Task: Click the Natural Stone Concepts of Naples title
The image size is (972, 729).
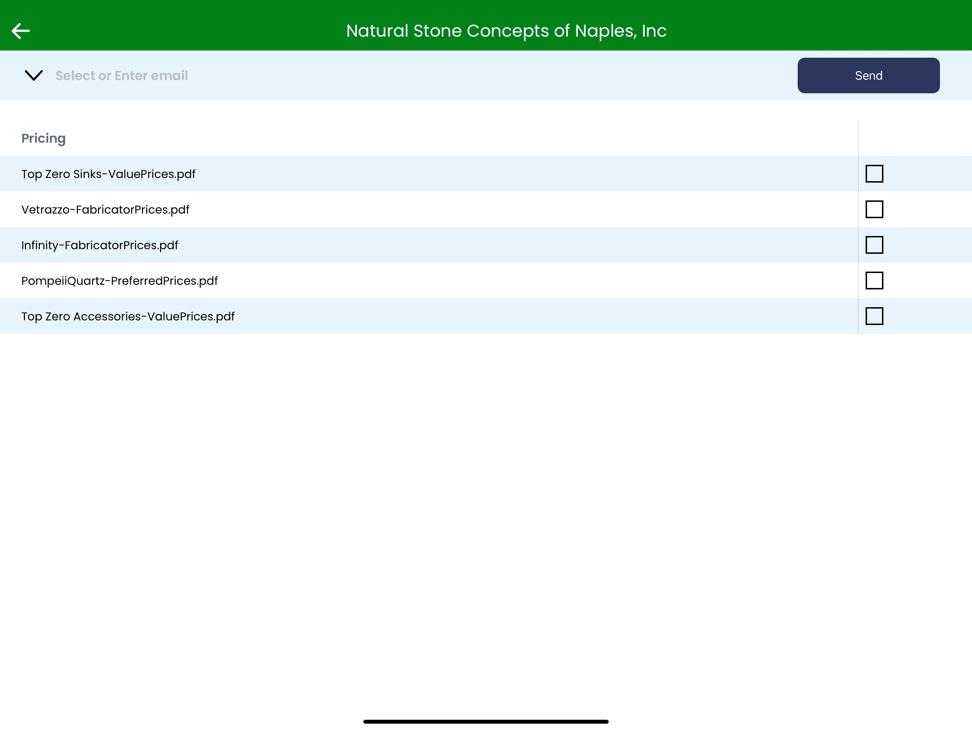Action: pos(506,31)
